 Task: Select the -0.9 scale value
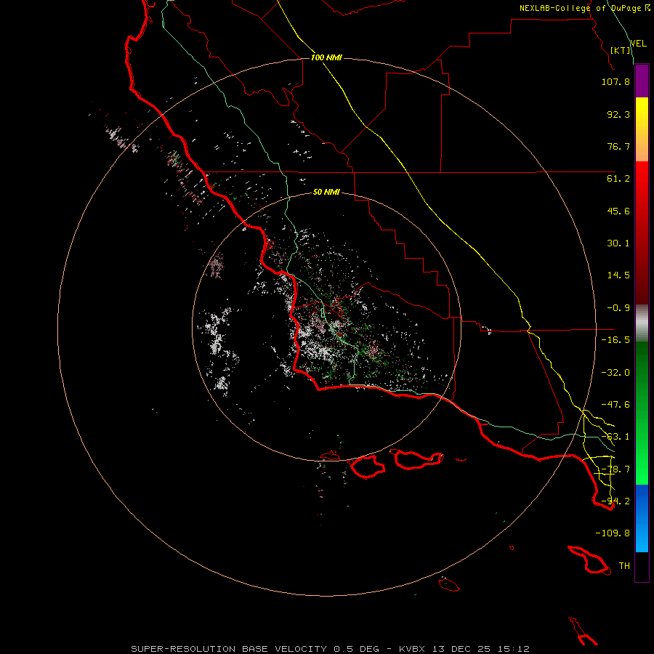point(618,308)
